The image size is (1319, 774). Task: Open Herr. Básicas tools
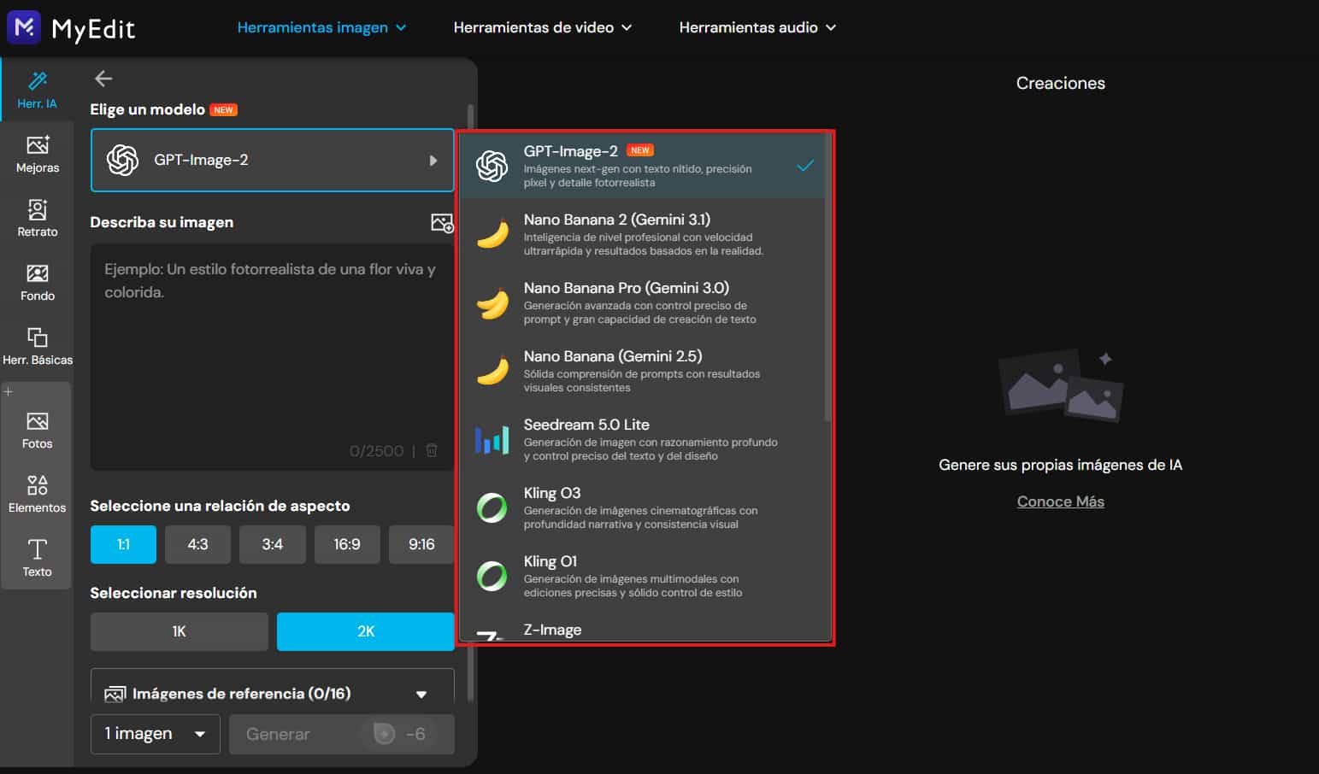[x=38, y=347]
